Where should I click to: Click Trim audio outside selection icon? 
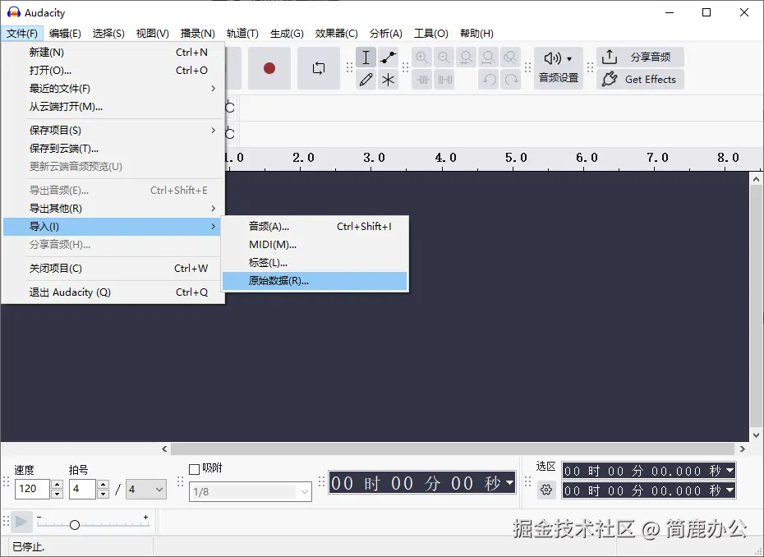coord(422,80)
